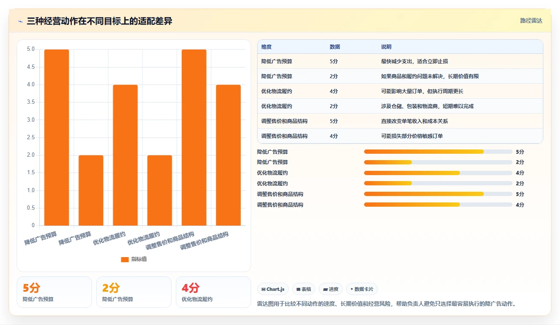This screenshot has width=560, height=325.
Task: Click the 2分 progress bar for 降低广告预算
Action: point(438,162)
